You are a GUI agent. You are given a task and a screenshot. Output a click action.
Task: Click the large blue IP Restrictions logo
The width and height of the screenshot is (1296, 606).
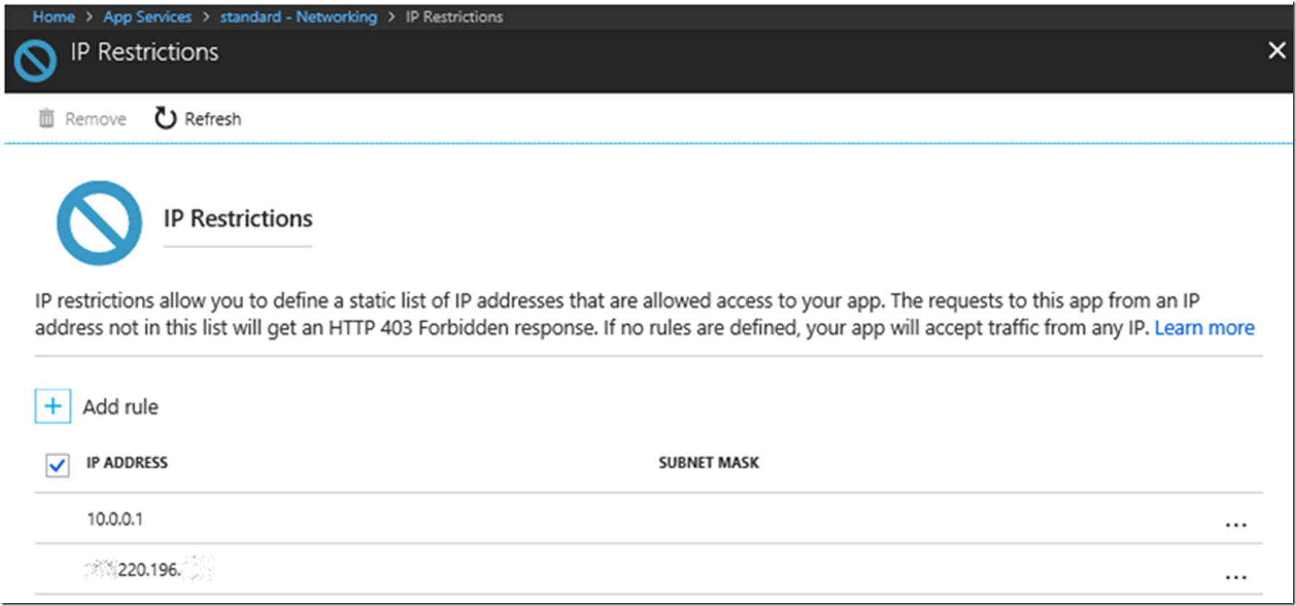pos(99,222)
